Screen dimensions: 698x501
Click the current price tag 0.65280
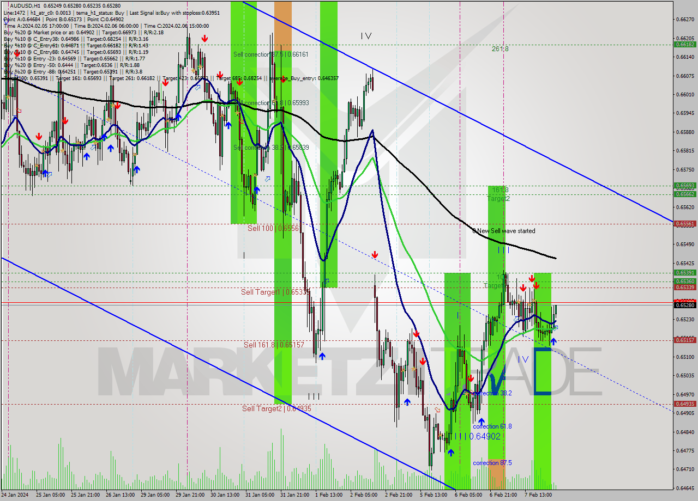[x=684, y=305]
